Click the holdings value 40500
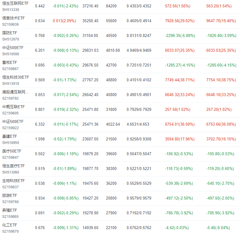 click(x=111, y=36)
